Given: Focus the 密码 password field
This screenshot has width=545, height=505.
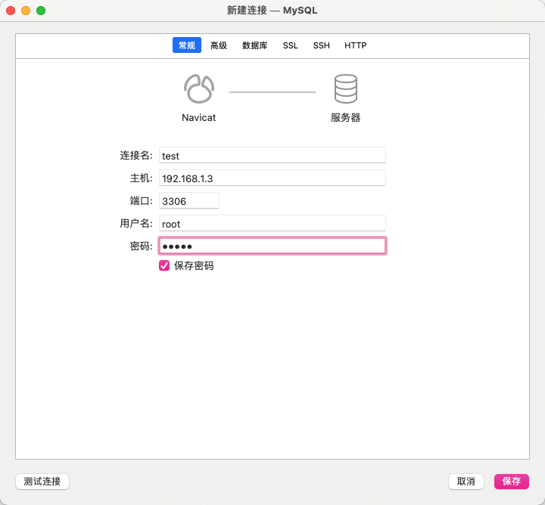Looking at the screenshot, I should 272,246.
